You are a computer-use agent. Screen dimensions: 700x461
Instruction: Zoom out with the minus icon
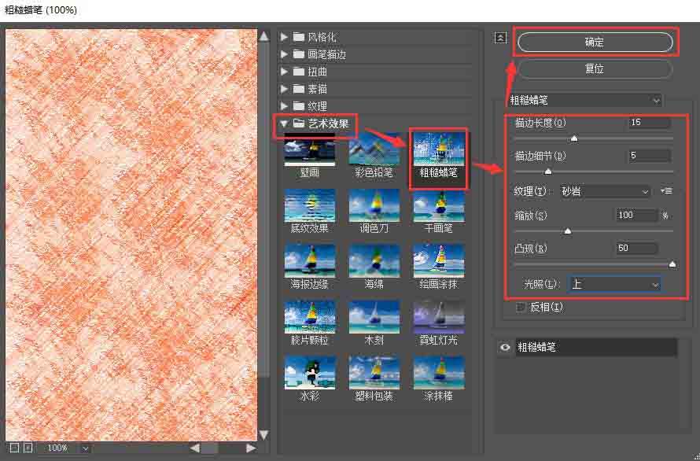point(14,448)
